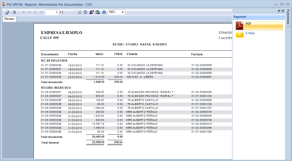
Task: Click invoice 01-02-00000064
Action: coord(201,128)
